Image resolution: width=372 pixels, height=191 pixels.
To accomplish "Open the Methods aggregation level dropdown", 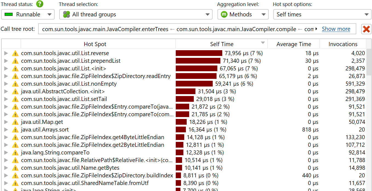I will 243,14.
